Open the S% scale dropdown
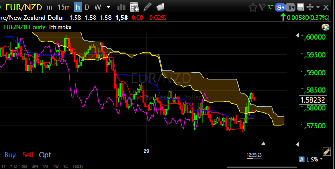The image size is (335, 169). pos(316,159)
